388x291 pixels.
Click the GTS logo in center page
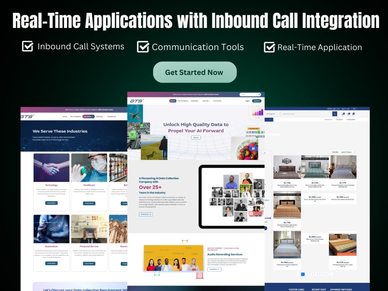tap(137, 101)
